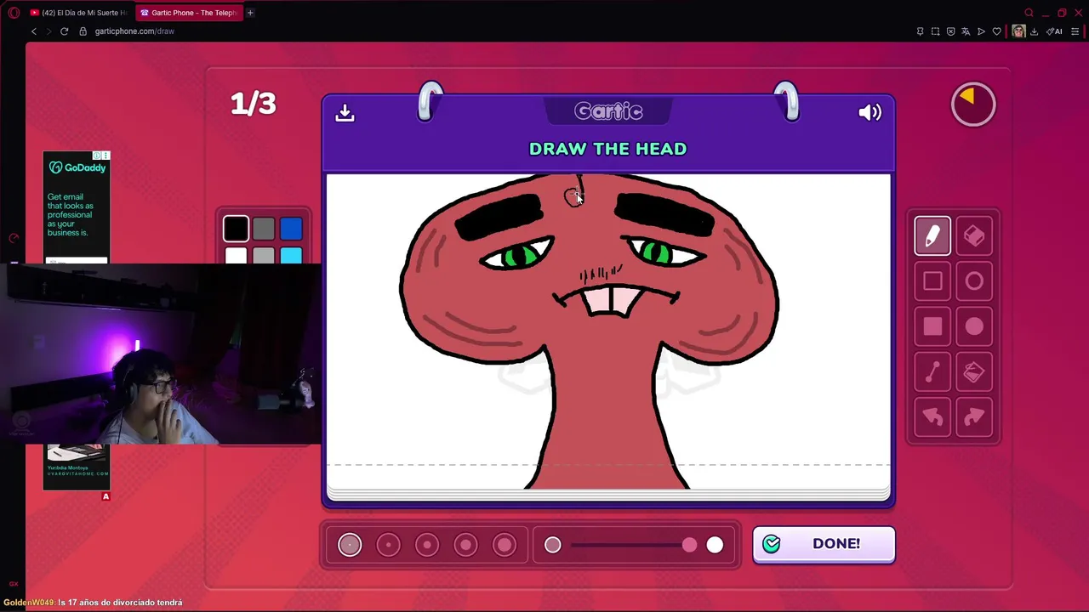Image resolution: width=1089 pixels, height=612 pixels.
Task: Click the pin icon in the address bar
Action: pyautogui.click(x=920, y=31)
